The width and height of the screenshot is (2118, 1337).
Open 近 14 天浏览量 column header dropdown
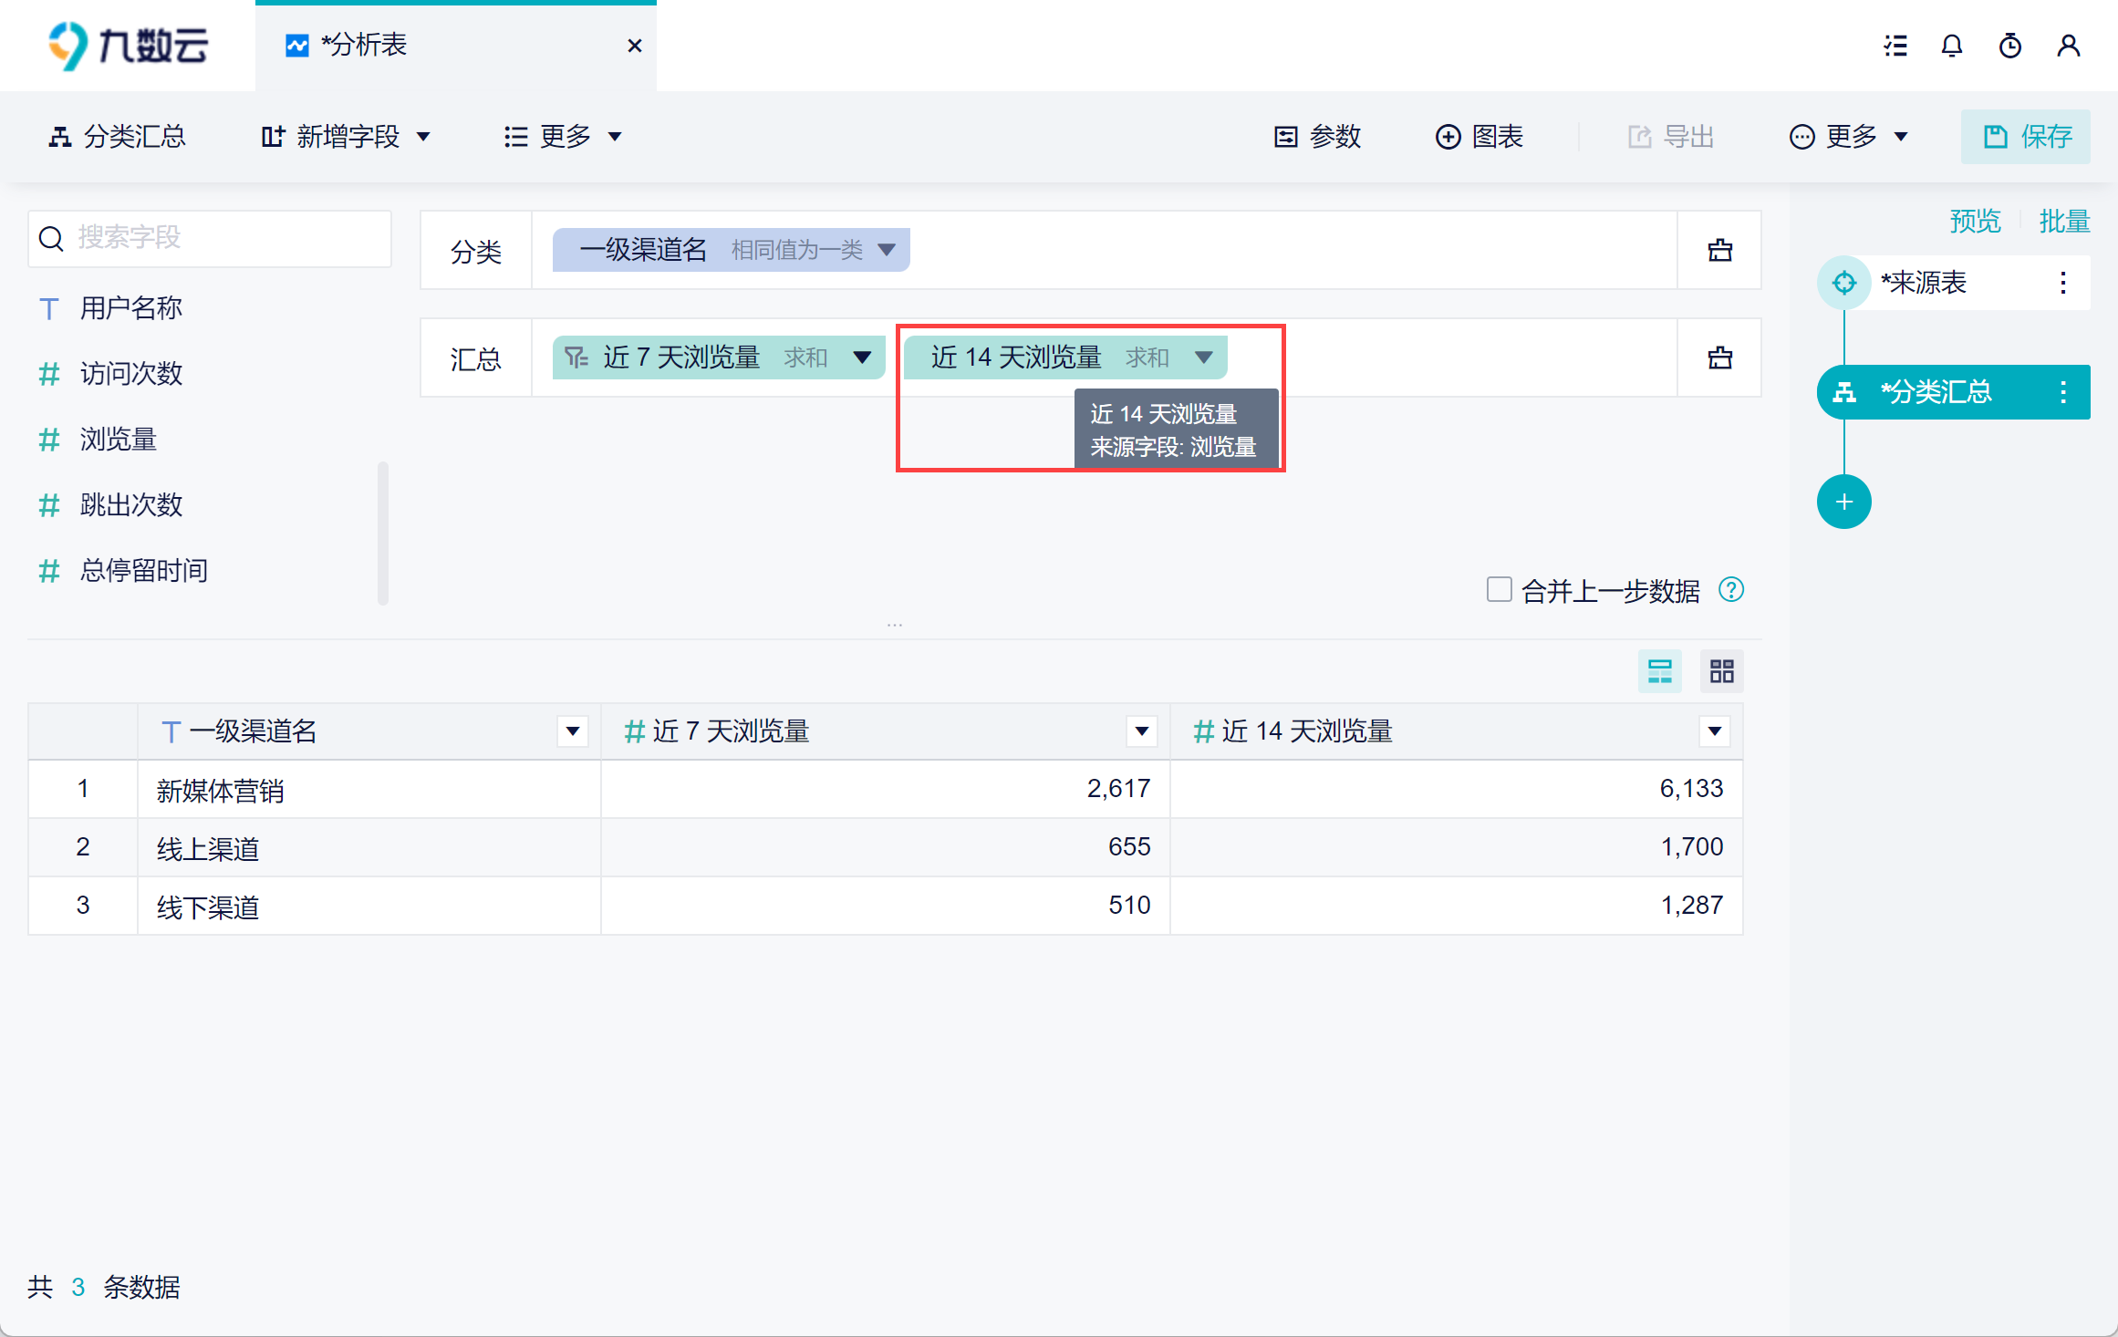[1714, 731]
